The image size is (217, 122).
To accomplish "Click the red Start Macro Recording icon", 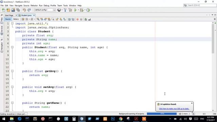I will (78, 19).
